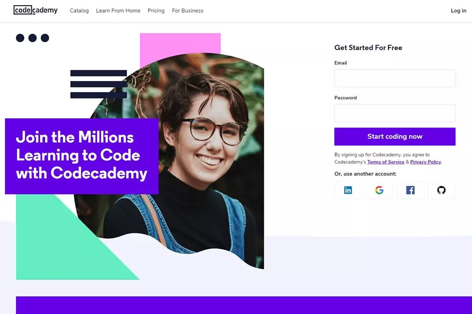Sign up with the GitHub icon
Screen dimensions: 472x314
point(441,190)
